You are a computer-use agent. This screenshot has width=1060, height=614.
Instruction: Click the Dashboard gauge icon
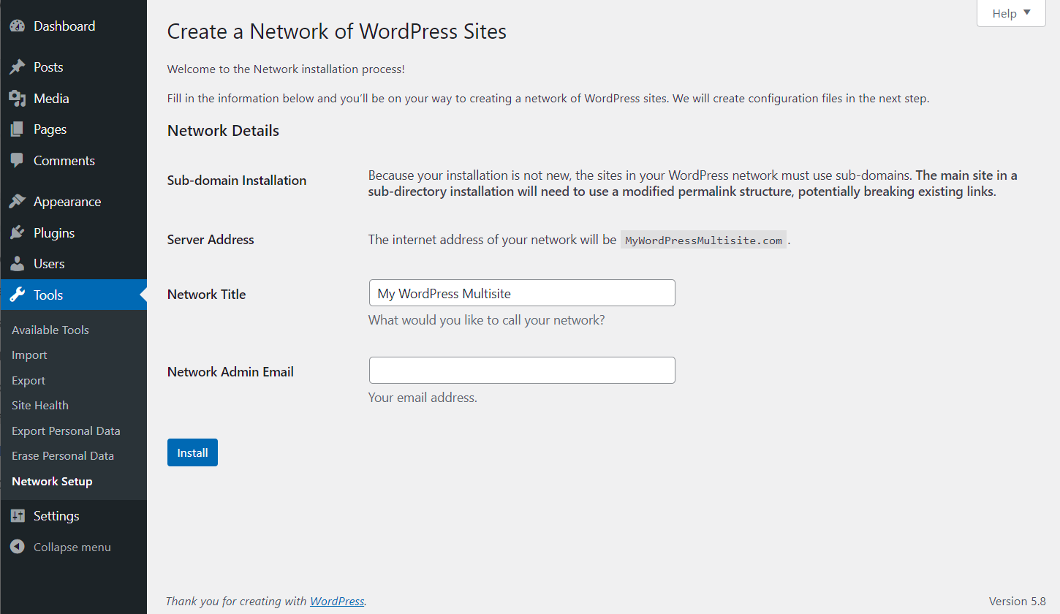[x=18, y=26]
